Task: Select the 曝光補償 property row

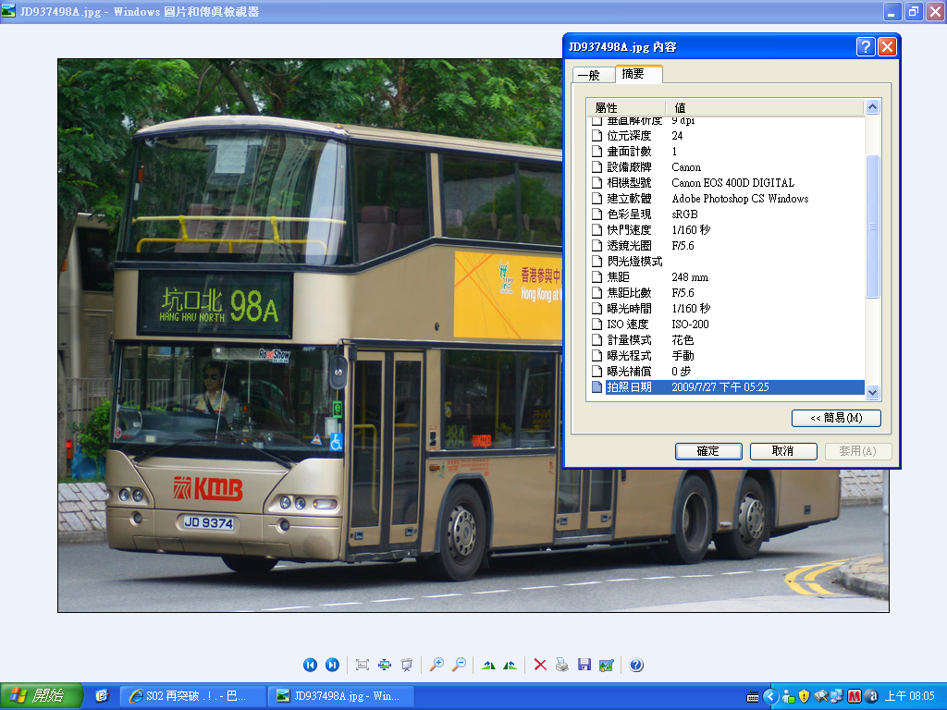Action: coord(726,372)
